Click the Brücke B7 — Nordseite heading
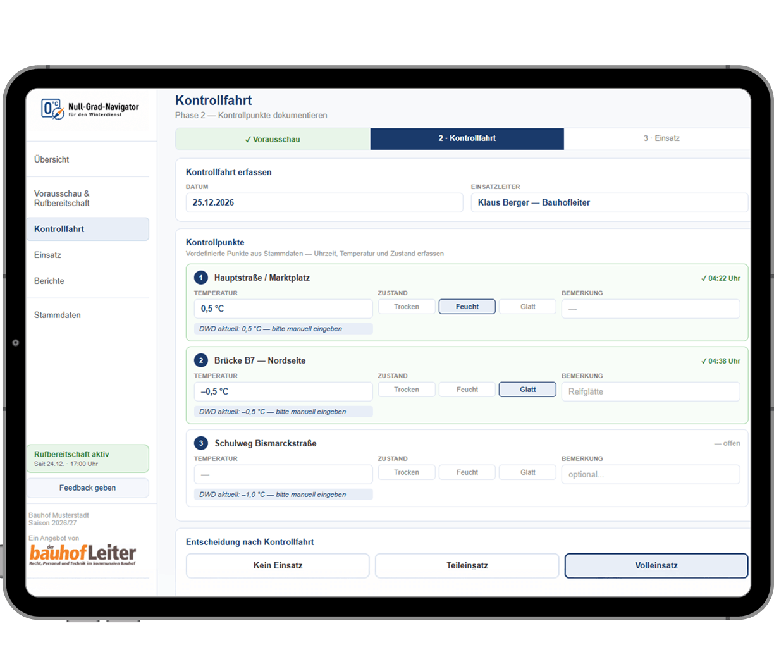774x645 pixels. pyautogui.click(x=260, y=360)
